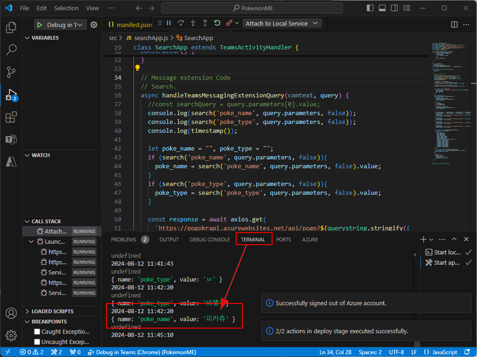Screen dimensions: 477x357
Task: Toggle the secondary side bar layout icon
Action: pyautogui.click(x=394, y=8)
